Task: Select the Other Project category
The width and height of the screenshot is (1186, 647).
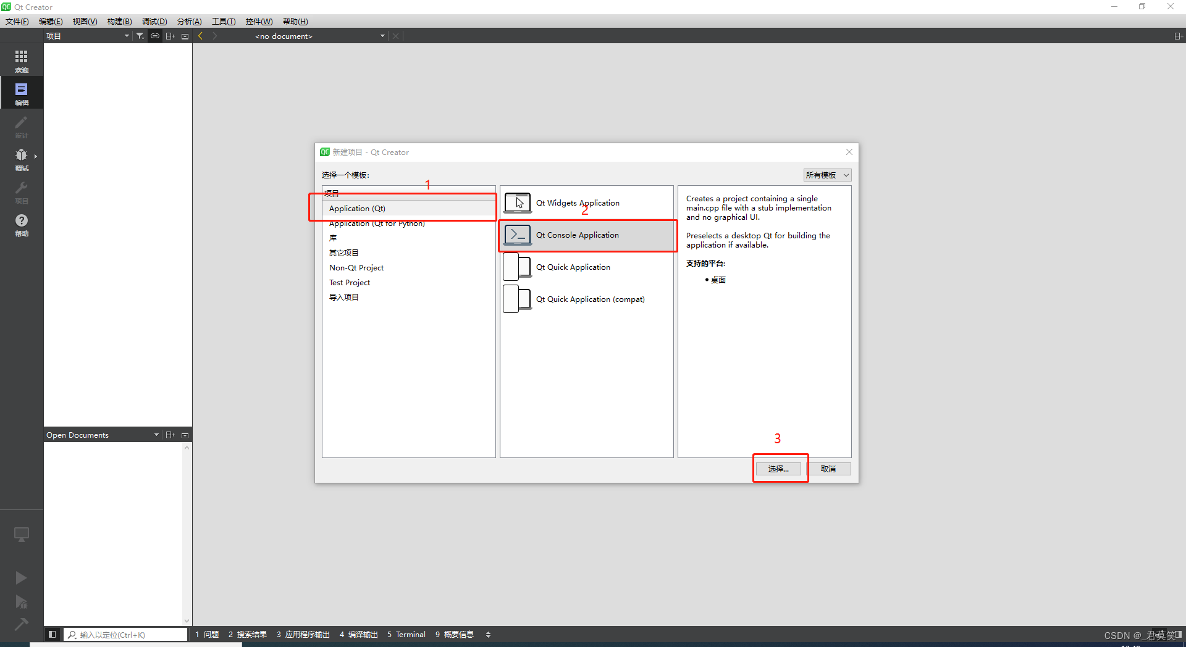Action: click(x=409, y=253)
